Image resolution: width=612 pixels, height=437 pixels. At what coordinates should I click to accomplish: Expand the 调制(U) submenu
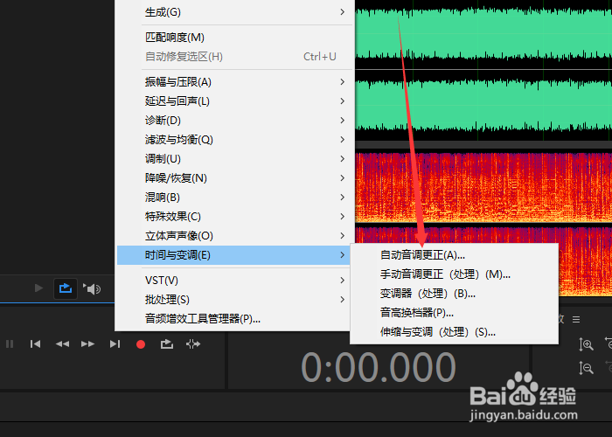[234, 159]
